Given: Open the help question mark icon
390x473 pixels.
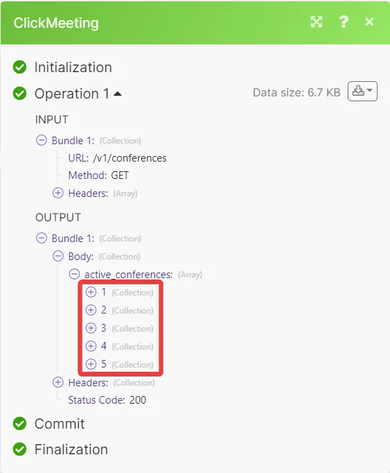Looking at the screenshot, I should click(344, 21).
